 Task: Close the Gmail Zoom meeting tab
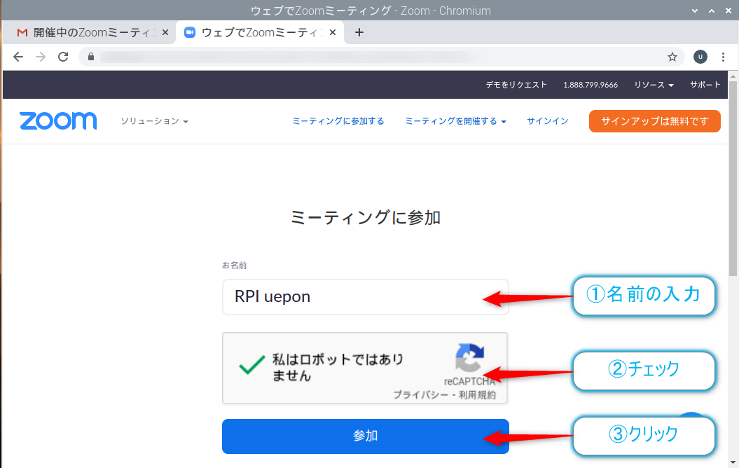coord(165,32)
